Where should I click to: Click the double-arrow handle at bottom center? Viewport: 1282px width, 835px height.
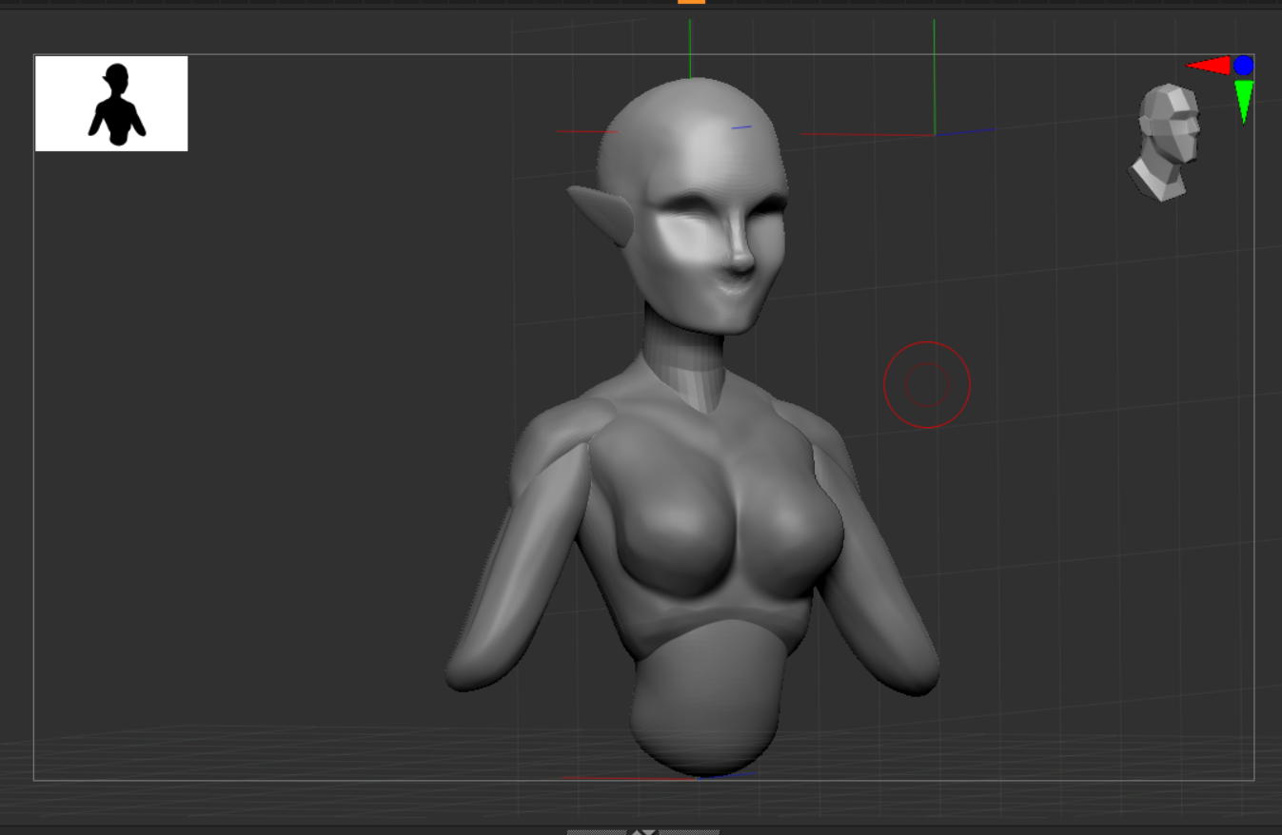pyautogui.click(x=642, y=831)
